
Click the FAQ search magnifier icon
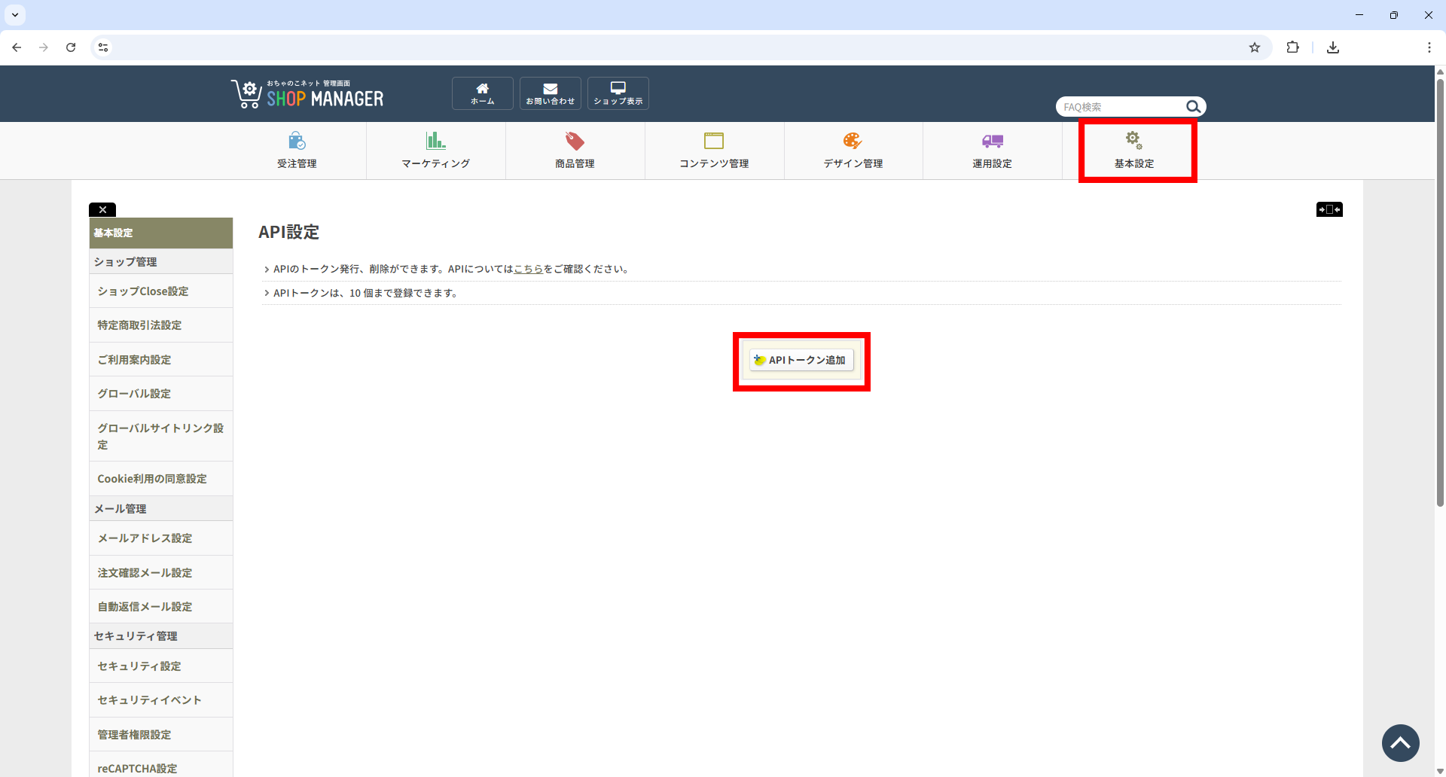coord(1193,107)
